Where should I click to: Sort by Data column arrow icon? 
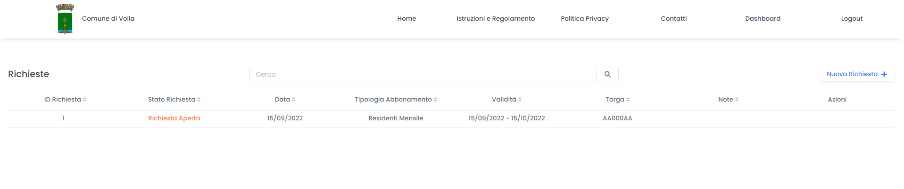tap(293, 100)
